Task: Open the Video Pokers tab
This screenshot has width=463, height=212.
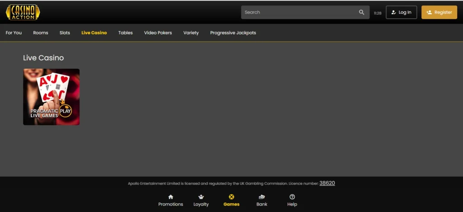Action: [158, 33]
